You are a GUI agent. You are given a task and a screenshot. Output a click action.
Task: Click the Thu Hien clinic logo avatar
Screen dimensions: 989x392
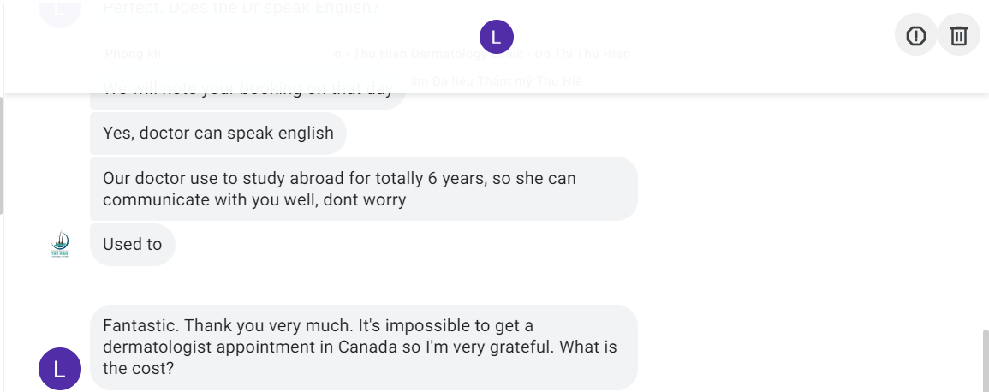click(60, 245)
